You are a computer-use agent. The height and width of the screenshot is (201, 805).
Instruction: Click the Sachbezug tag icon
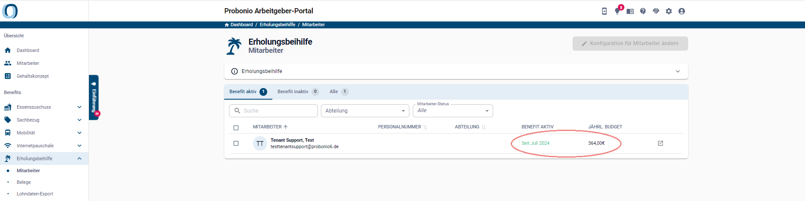pyautogui.click(x=8, y=120)
